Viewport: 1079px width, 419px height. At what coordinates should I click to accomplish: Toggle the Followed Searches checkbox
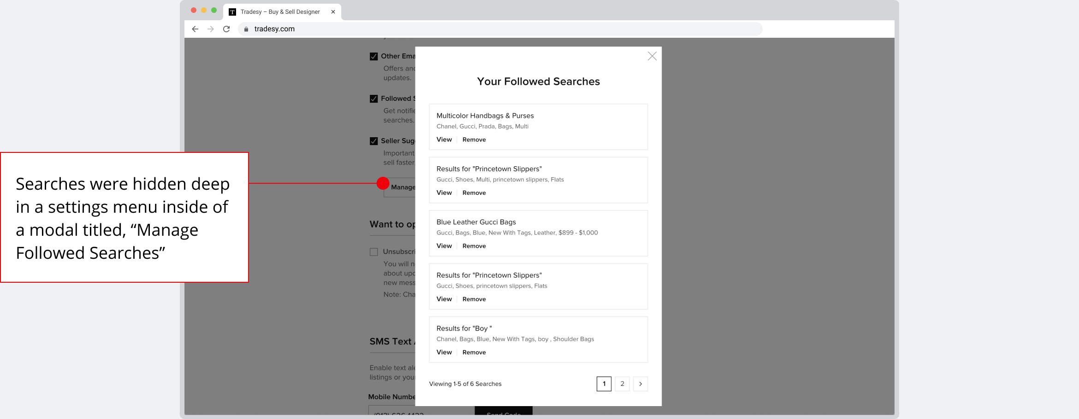(x=374, y=99)
